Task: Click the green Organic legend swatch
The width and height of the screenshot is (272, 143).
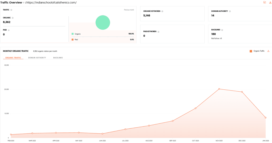Action: tap(73, 34)
